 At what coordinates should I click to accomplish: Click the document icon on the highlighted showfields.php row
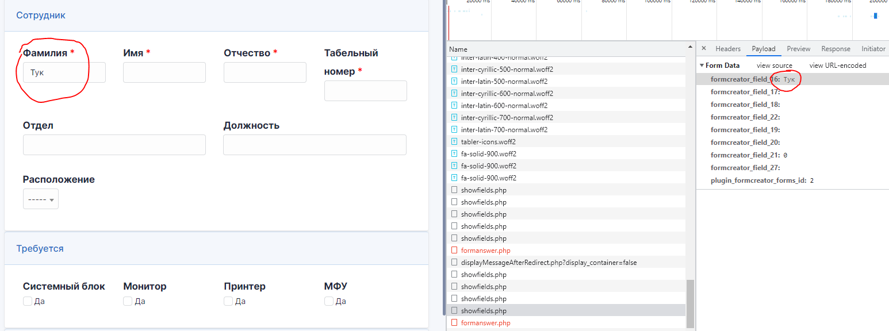[454, 310]
